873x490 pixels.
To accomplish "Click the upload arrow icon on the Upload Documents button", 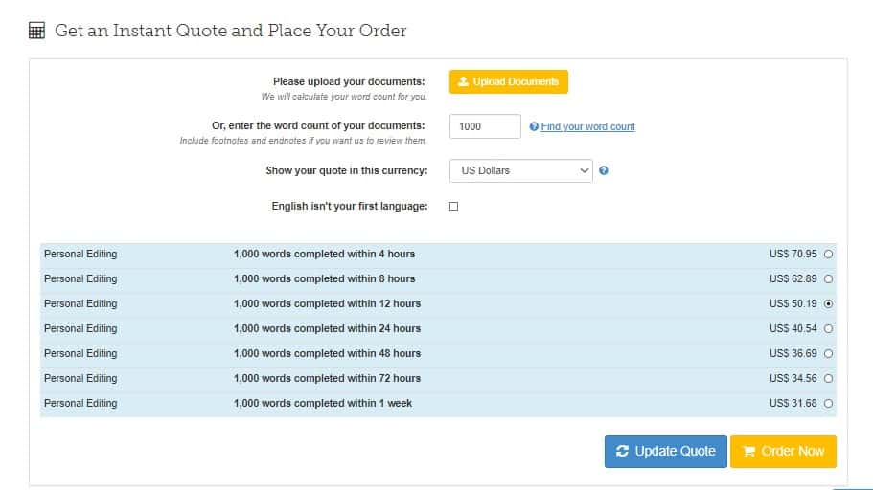I will point(463,81).
